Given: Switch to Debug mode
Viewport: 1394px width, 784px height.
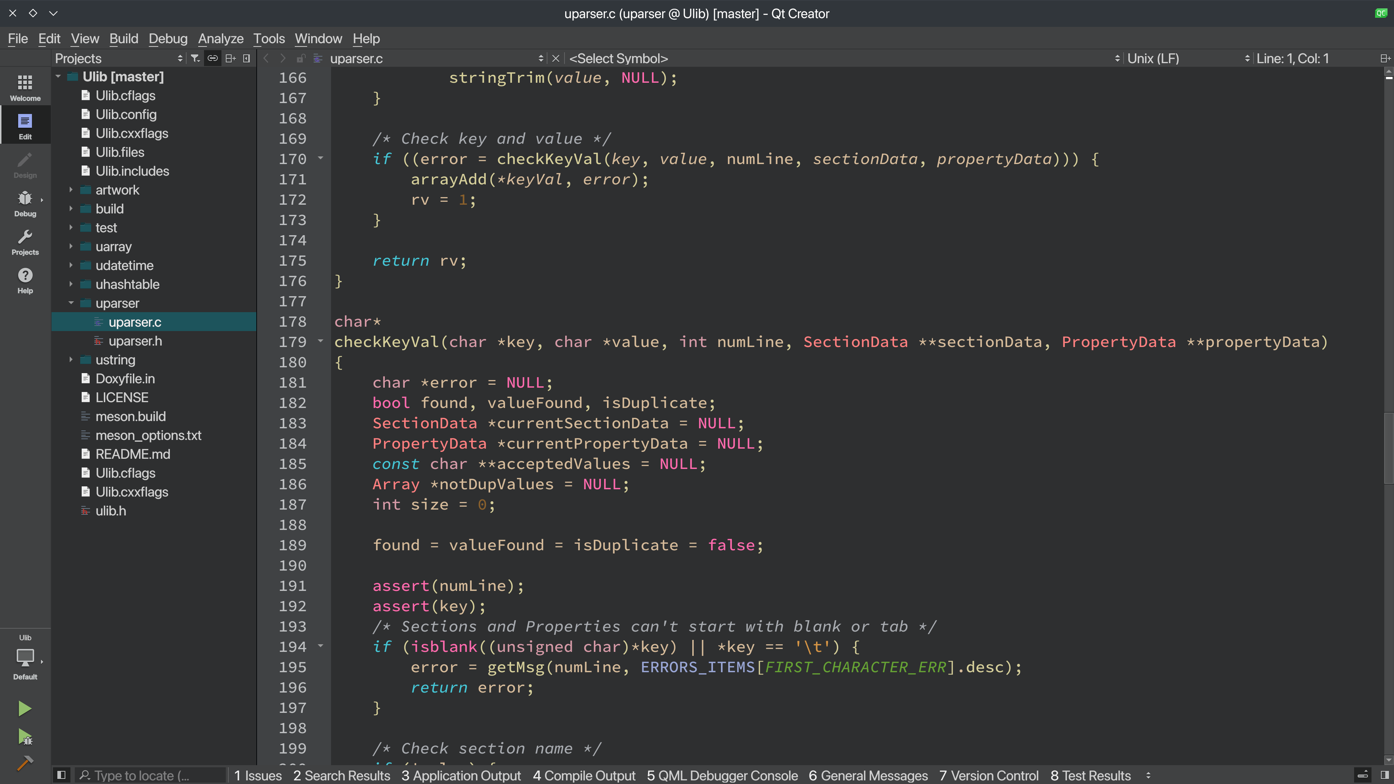Looking at the screenshot, I should tap(25, 203).
